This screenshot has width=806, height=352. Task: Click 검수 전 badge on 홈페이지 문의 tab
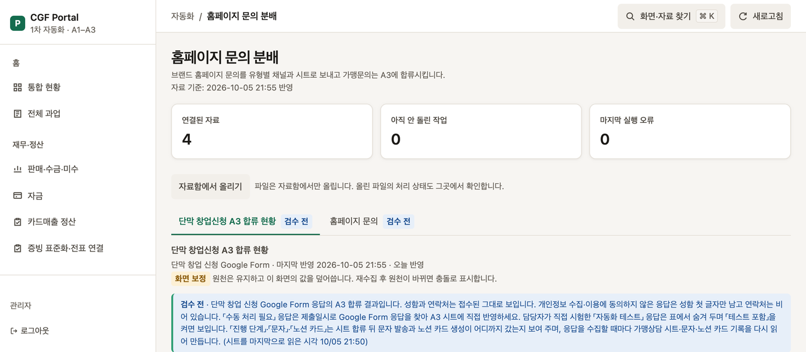pos(398,221)
